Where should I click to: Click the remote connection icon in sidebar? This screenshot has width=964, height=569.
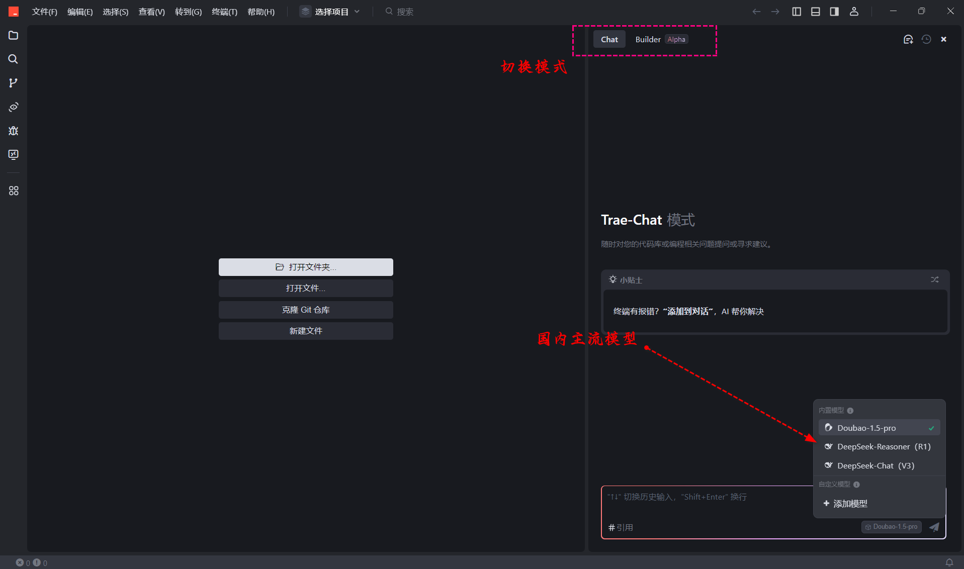tap(14, 107)
